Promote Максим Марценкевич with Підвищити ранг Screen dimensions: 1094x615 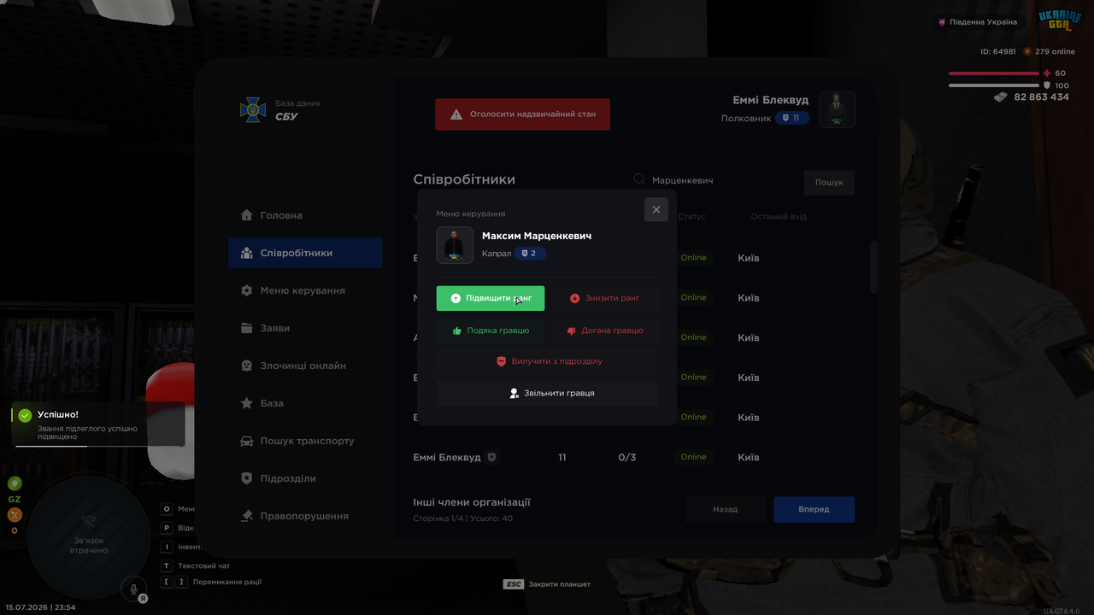tap(490, 298)
